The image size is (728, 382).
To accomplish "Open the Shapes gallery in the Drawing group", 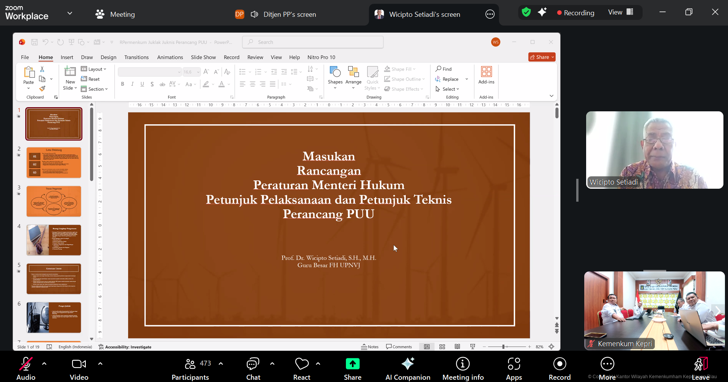I will (334, 76).
